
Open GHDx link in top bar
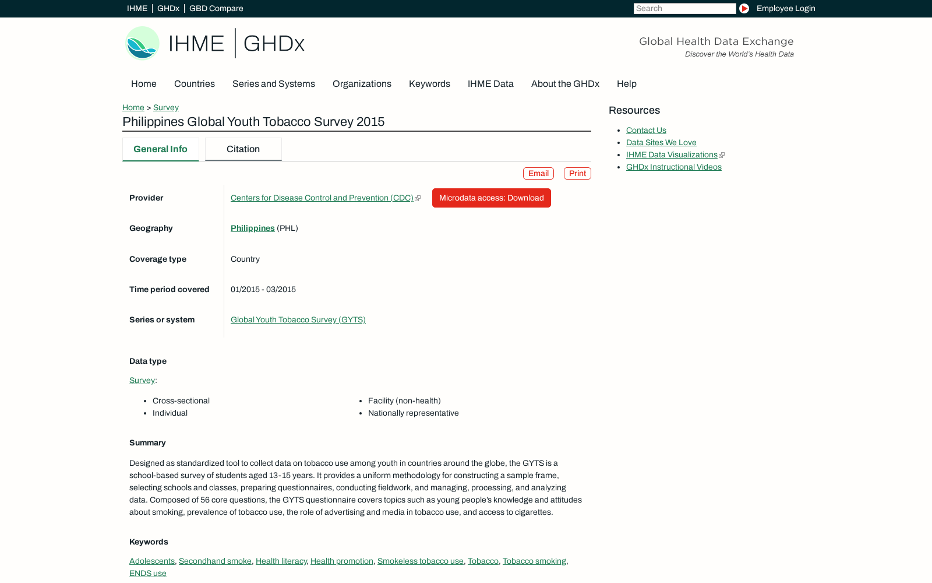[x=168, y=8]
